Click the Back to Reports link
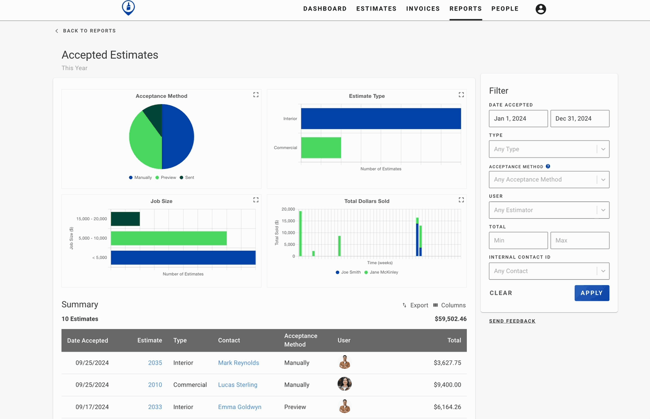Screen dimensions: 650x419 [x=89, y=31]
